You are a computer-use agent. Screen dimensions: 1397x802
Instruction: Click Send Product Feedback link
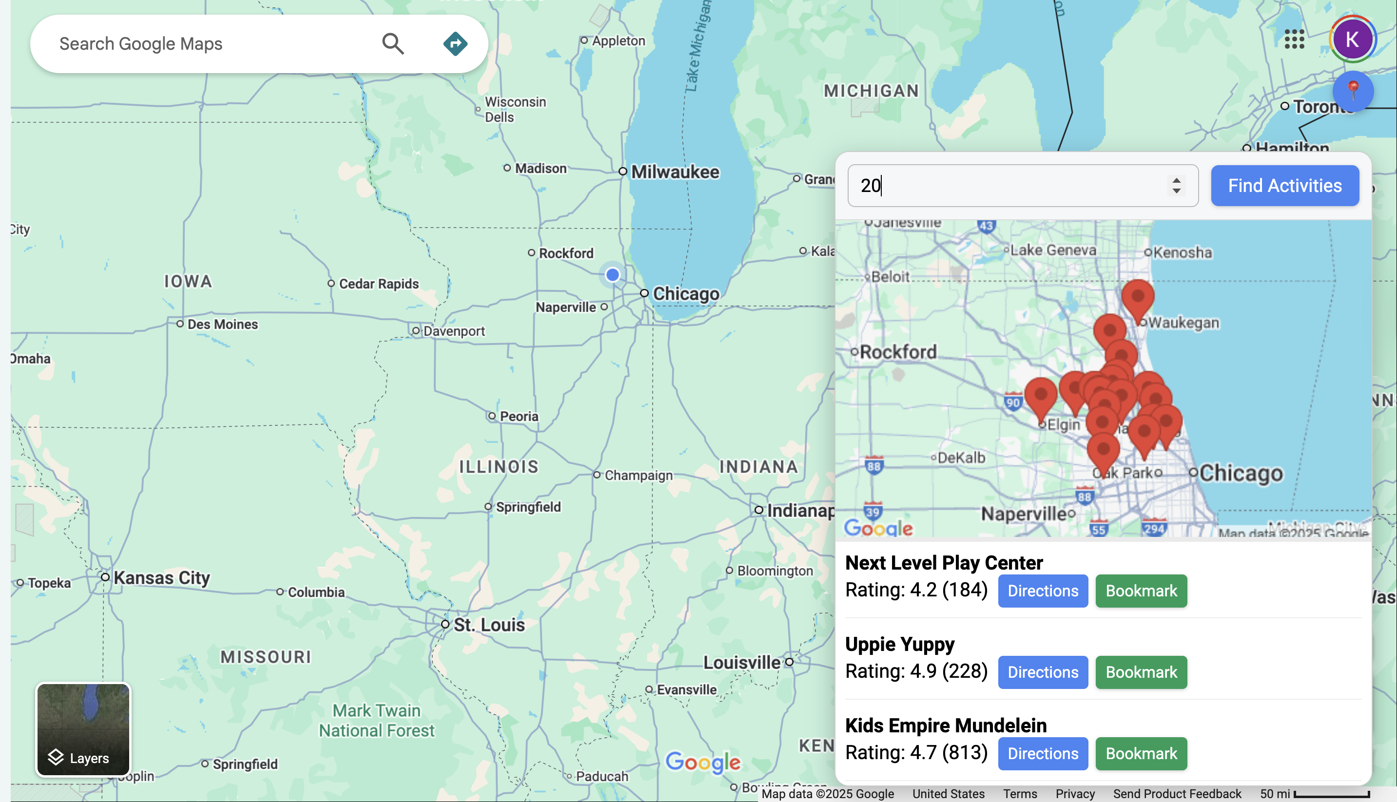tap(1177, 794)
